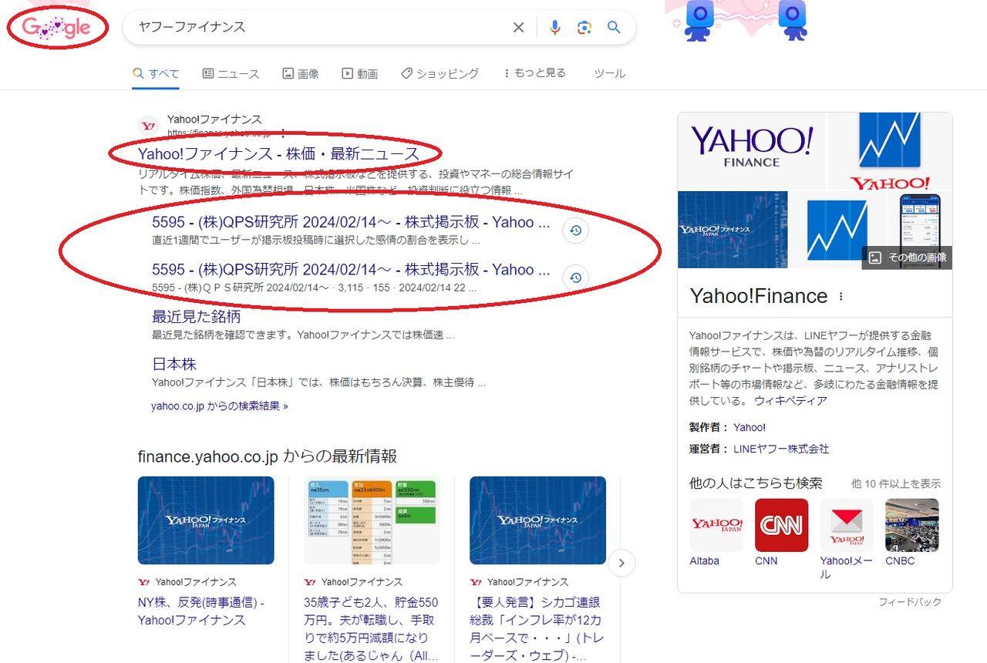The image size is (987, 663).
Task: Start voice search with the microphone icon
Action: 554,27
